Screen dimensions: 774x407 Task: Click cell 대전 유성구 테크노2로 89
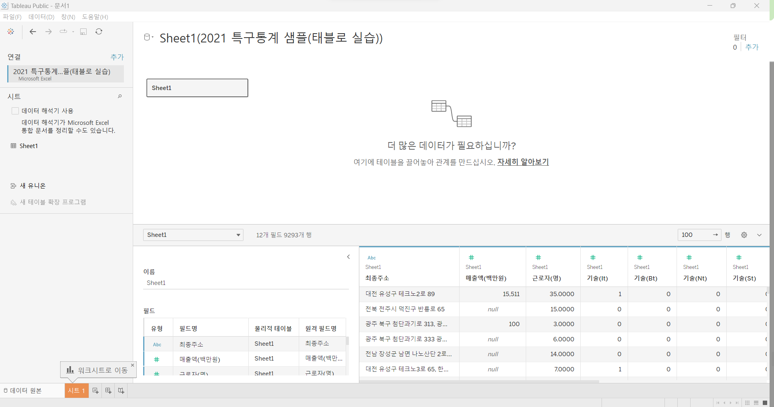click(409, 294)
